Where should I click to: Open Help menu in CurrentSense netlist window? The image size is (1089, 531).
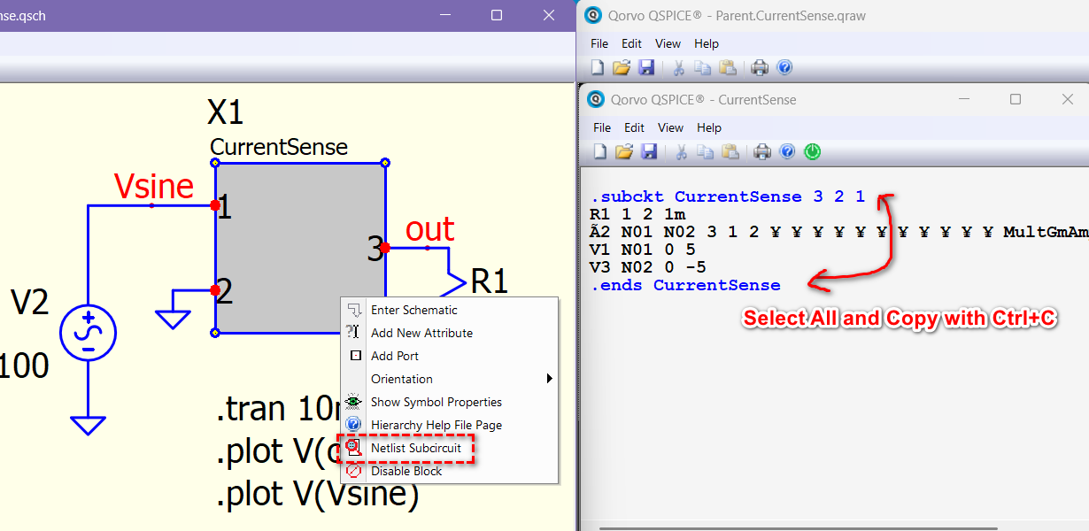pyautogui.click(x=709, y=127)
